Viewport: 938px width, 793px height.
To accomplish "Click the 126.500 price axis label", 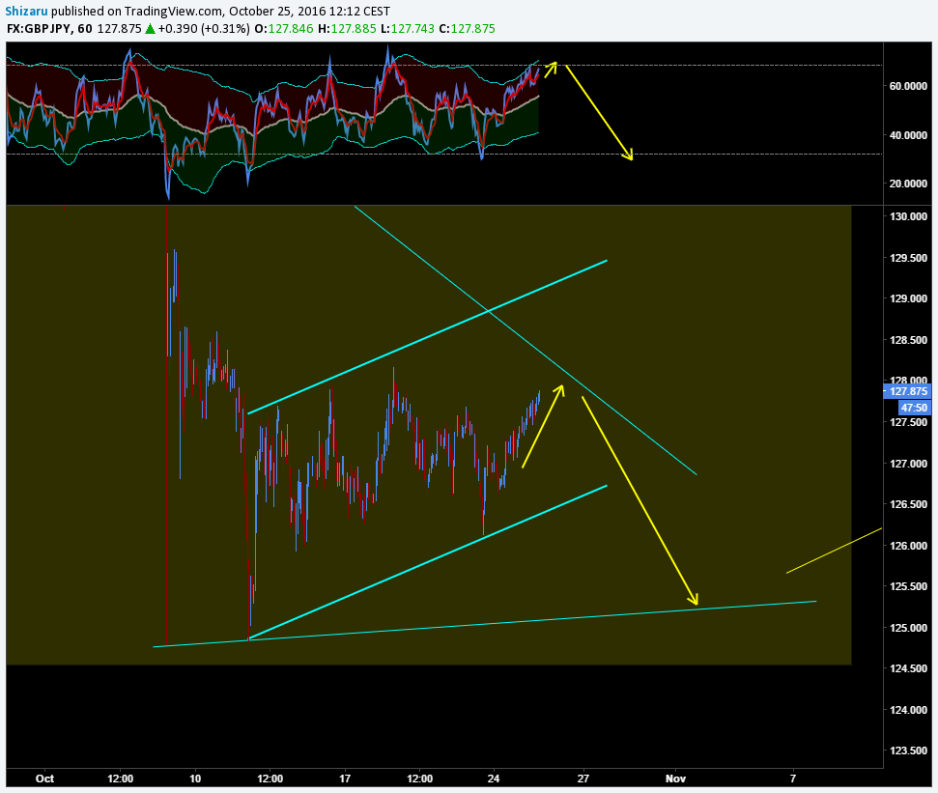I will click(x=909, y=504).
